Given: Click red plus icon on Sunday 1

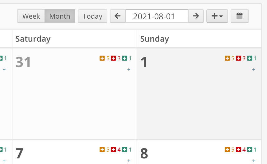Looking at the screenshot, I should [x=238, y=58].
